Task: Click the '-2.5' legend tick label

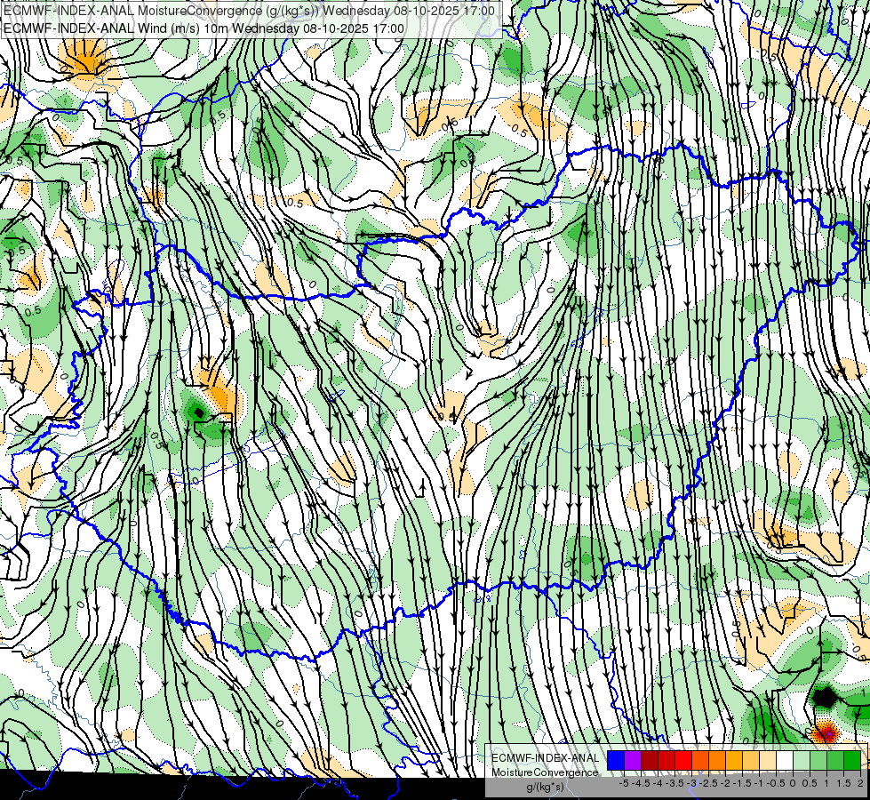Action: coord(708,783)
